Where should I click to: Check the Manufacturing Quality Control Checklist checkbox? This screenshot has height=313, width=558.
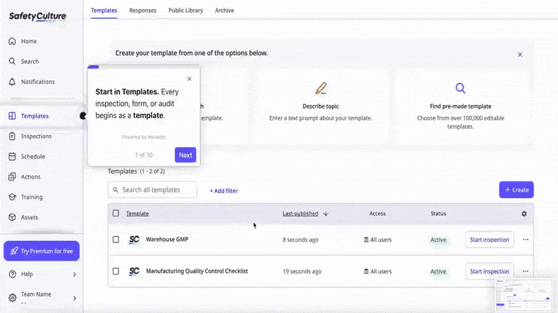(116, 271)
